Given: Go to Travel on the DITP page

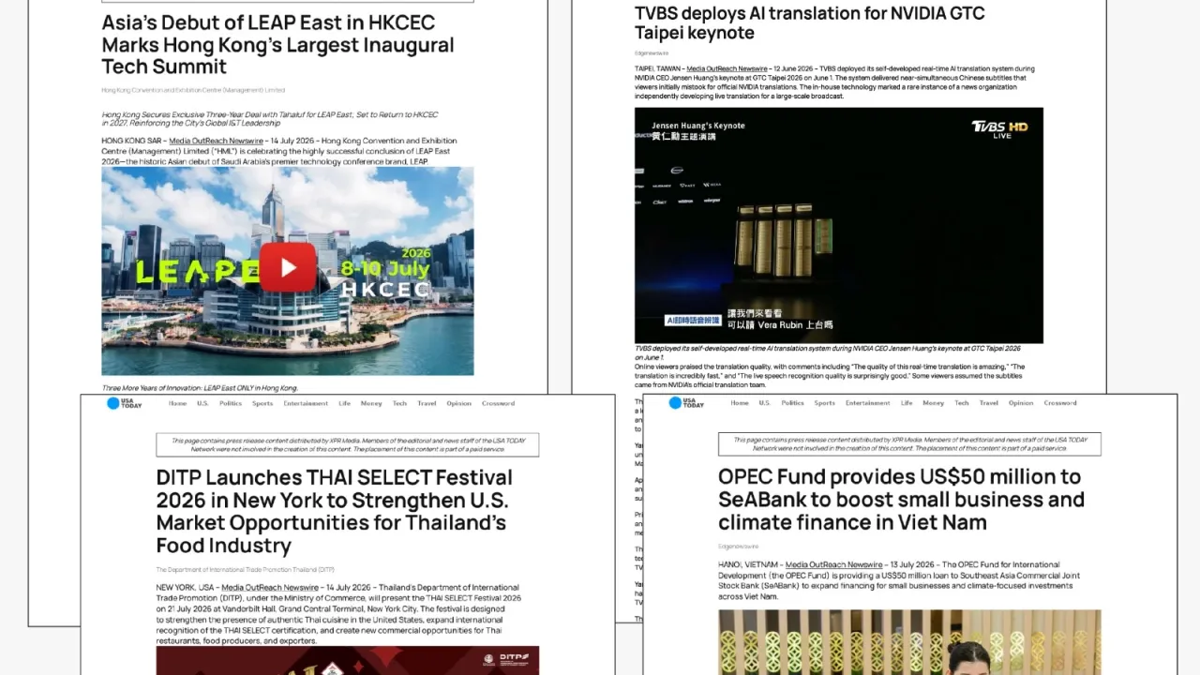Looking at the screenshot, I should [x=427, y=403].
